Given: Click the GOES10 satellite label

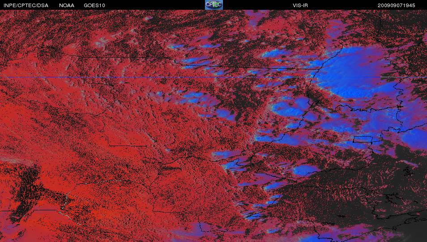Looking at the screenshot, I should coord(94,5).
